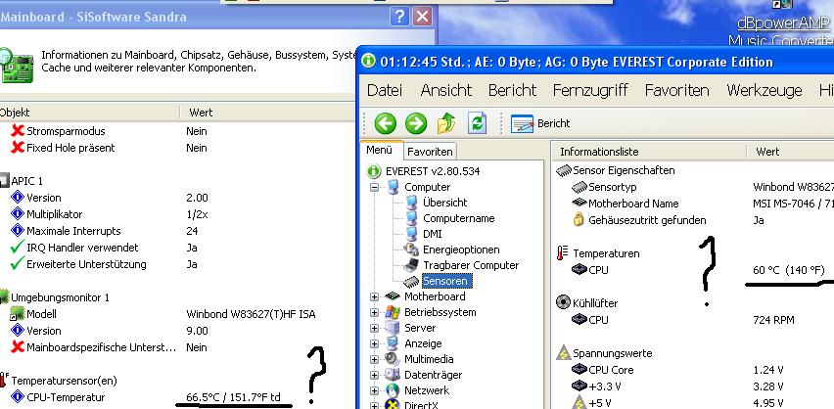Click the DirectX icon in tree
Image resolution: width=834 pixels, height=409 pixels.
(393, 405)
